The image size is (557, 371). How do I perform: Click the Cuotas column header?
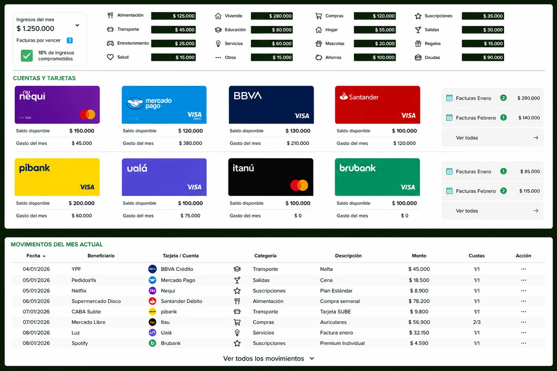point(477,256)
